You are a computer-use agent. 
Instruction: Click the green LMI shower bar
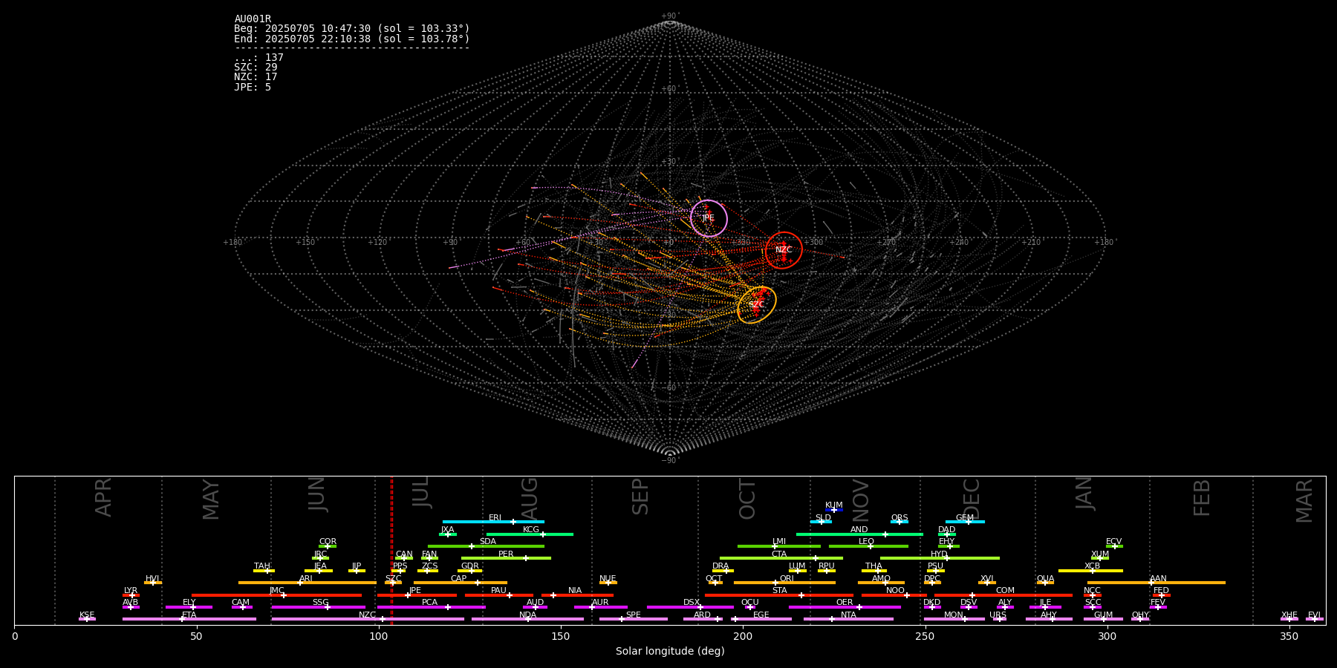[779, 546]
